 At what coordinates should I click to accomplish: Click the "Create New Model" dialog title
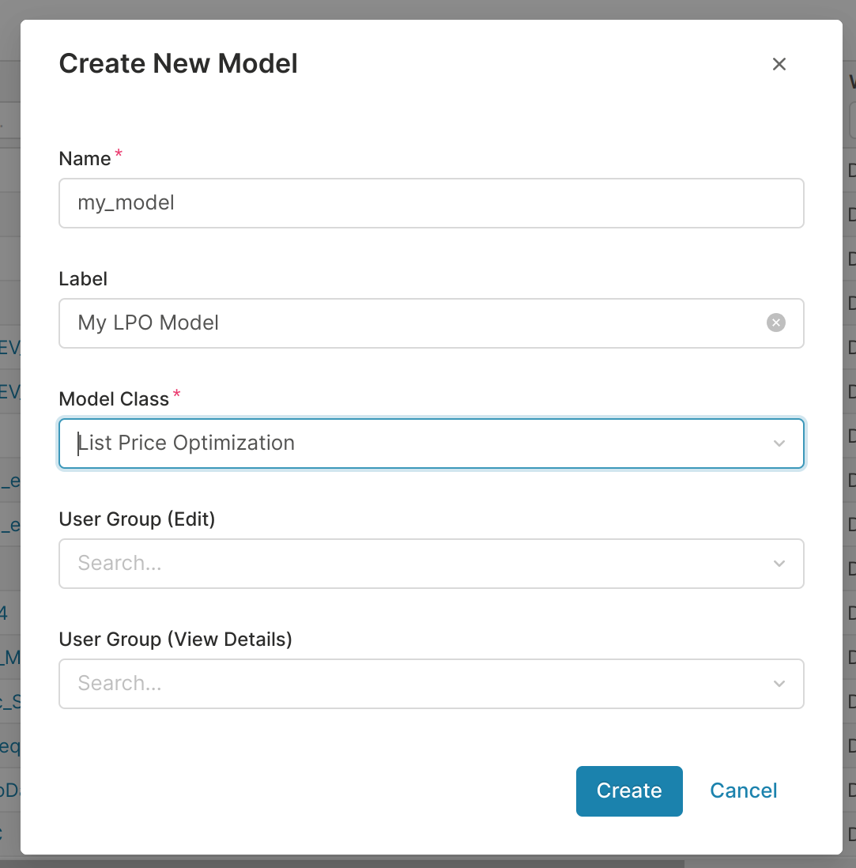(x=178, y=63)
